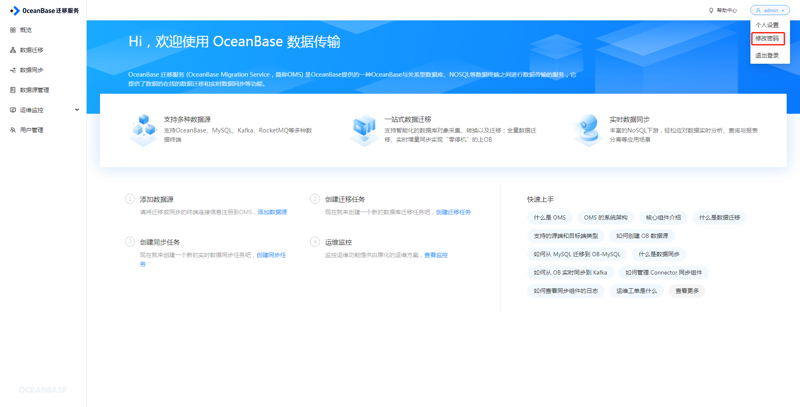This screenshot has width=800, height=407.
Task: Click the data migration sidebar icon
Action: [x=13, y=50]
